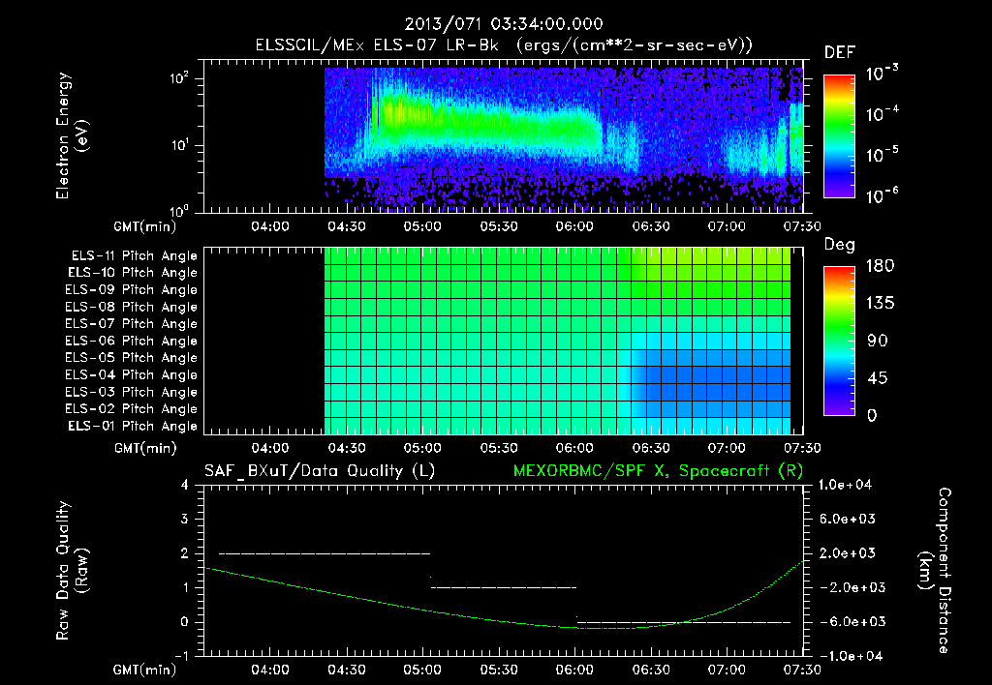The height and width of the screenshot is (685, 992).
Task: Click GMT(min) label under the bottom plot
Action: 145,670
